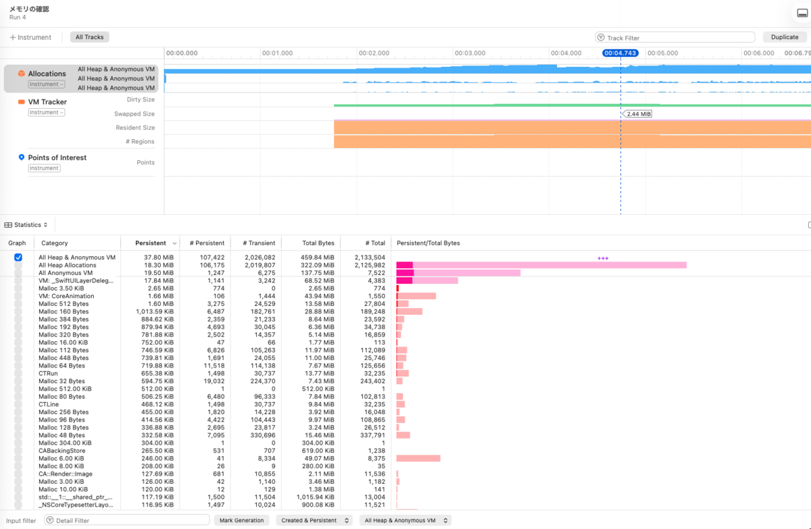Image resolution: width=811 pixels, height=529 pixels.
Task: Click the 00:02.000 ruler mark
Action: 374,53
